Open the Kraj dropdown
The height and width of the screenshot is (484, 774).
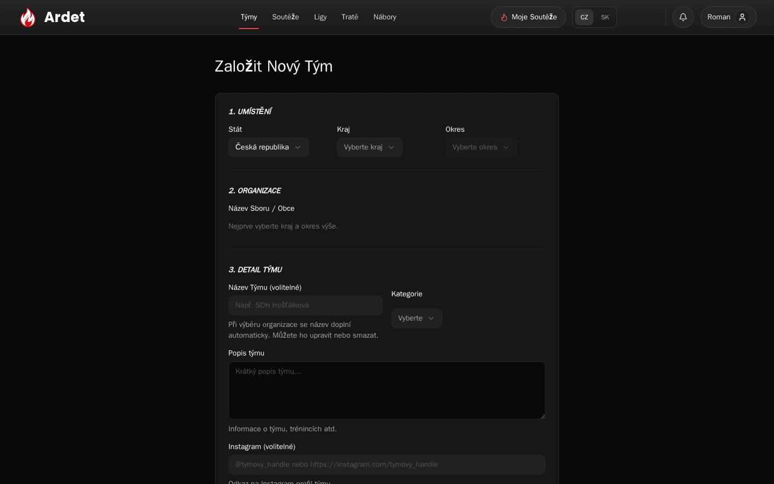point(370,147)
